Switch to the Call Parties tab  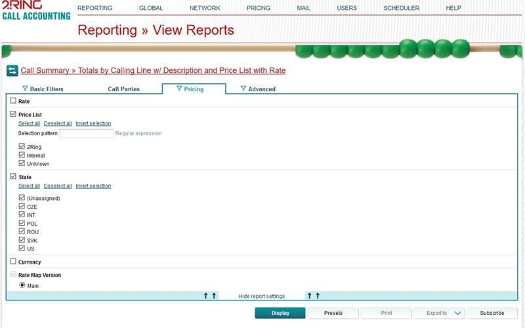click(x=123, y=89)
